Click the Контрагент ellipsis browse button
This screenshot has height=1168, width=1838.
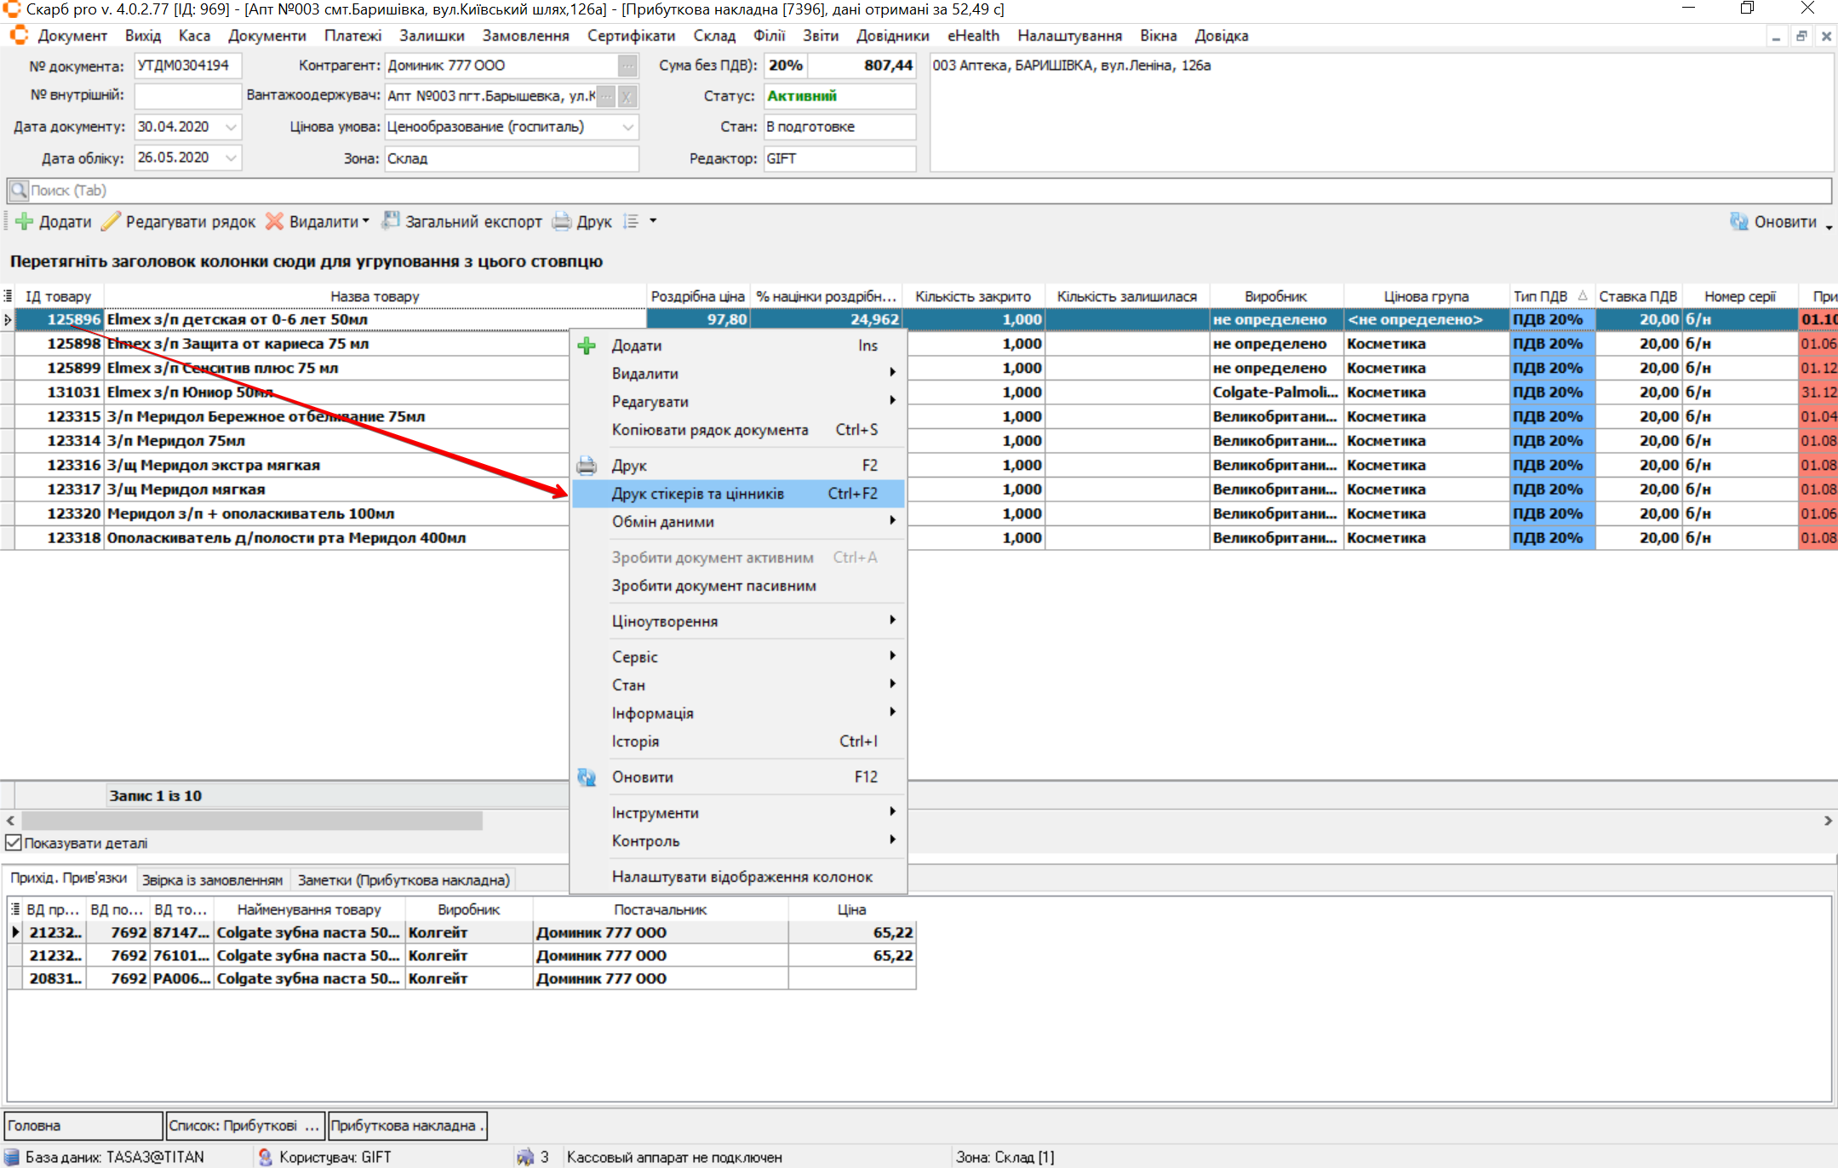pyautogui.click(x=627, y=66)
